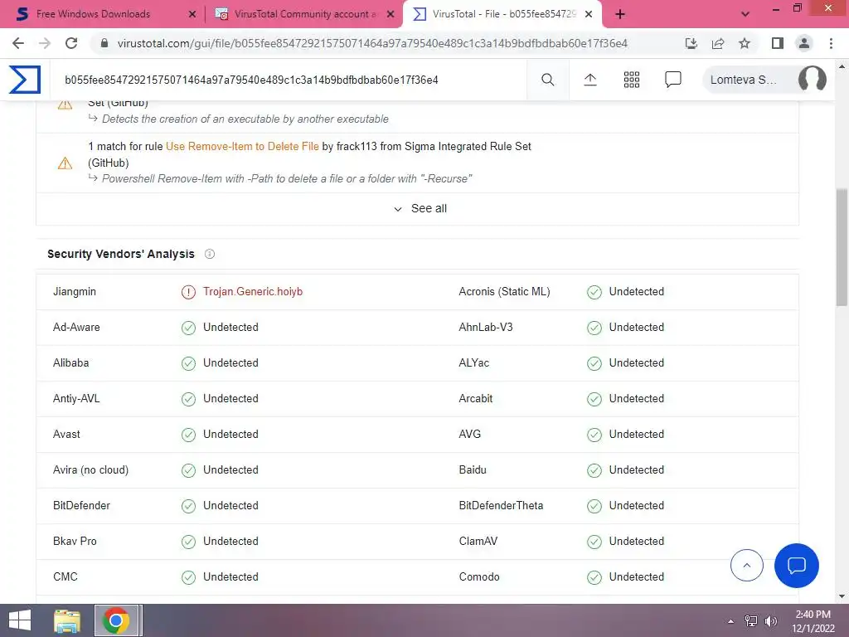Click Chrome forward arrow
Image resolution: width=849 pixels, height=637 pixels.
pyautogui.click(x=45, y=43)
